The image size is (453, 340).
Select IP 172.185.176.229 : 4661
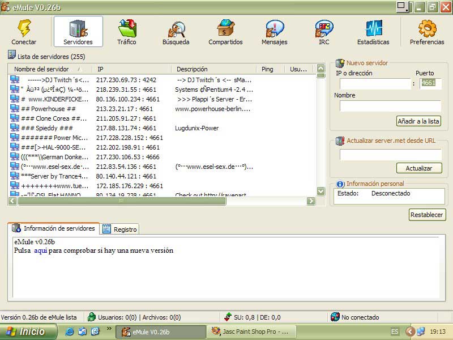[x=130, y=186]
